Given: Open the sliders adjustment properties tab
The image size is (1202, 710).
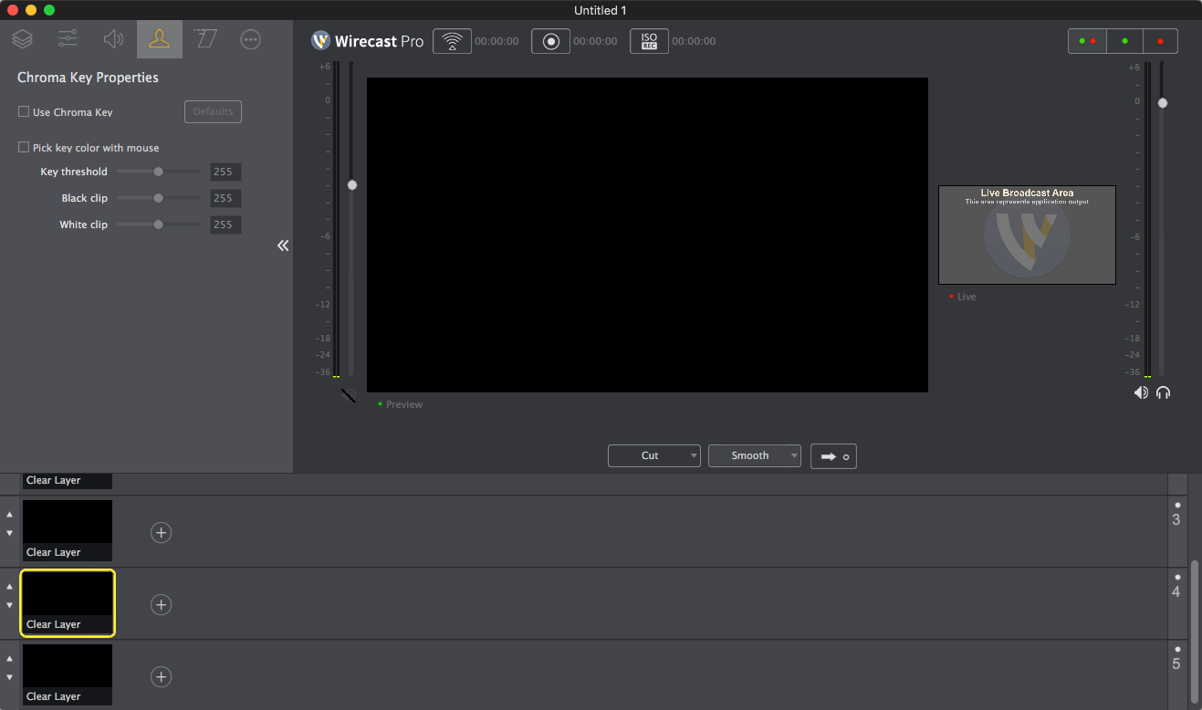Looking at the screenshot, I should tap(68, 39).
